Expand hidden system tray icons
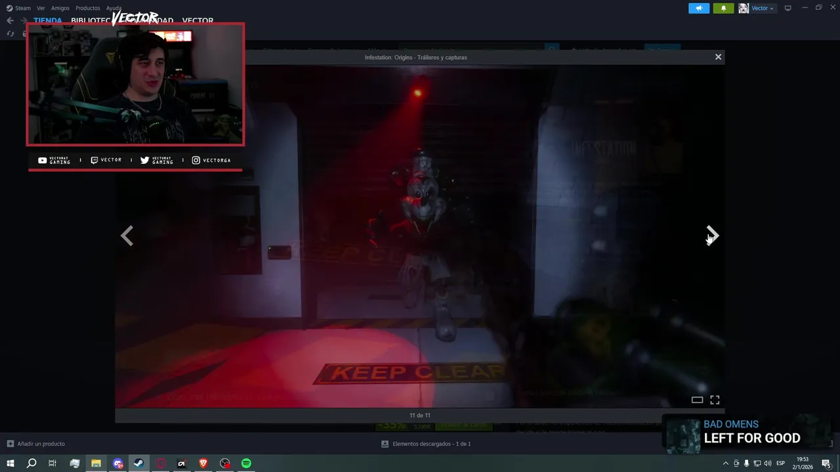The image size is (840, 472). [725, 463]
